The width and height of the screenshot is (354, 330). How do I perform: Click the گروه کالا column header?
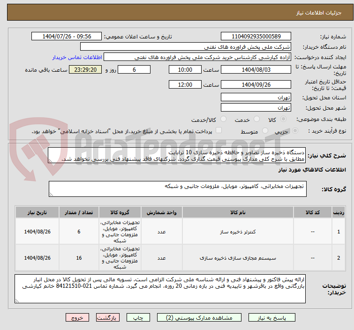[120, 212]
